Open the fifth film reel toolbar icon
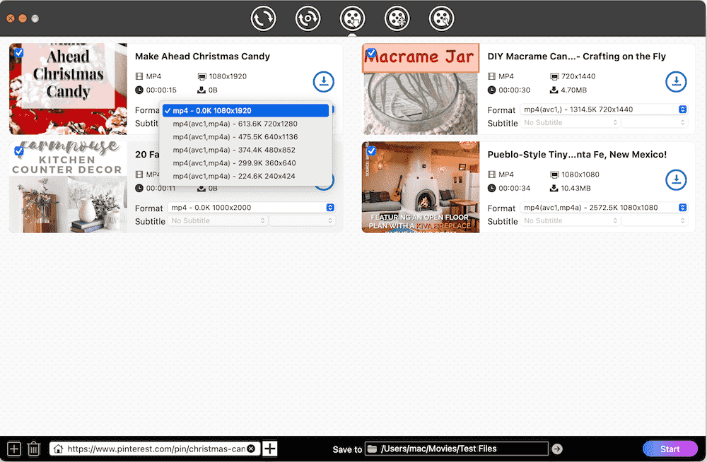707x462 pixels. click(442, 18)
